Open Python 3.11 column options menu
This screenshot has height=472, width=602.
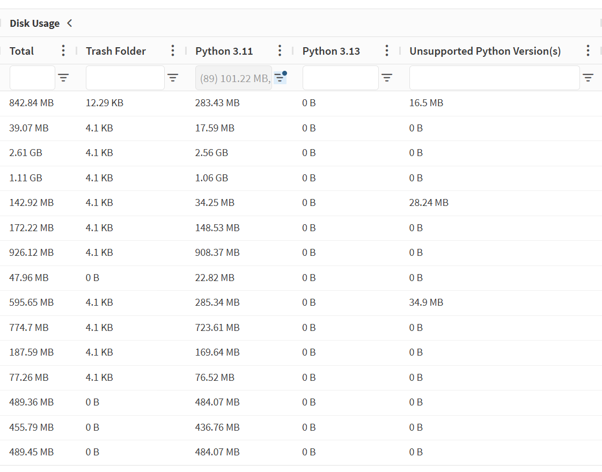[x=280, y=50]
